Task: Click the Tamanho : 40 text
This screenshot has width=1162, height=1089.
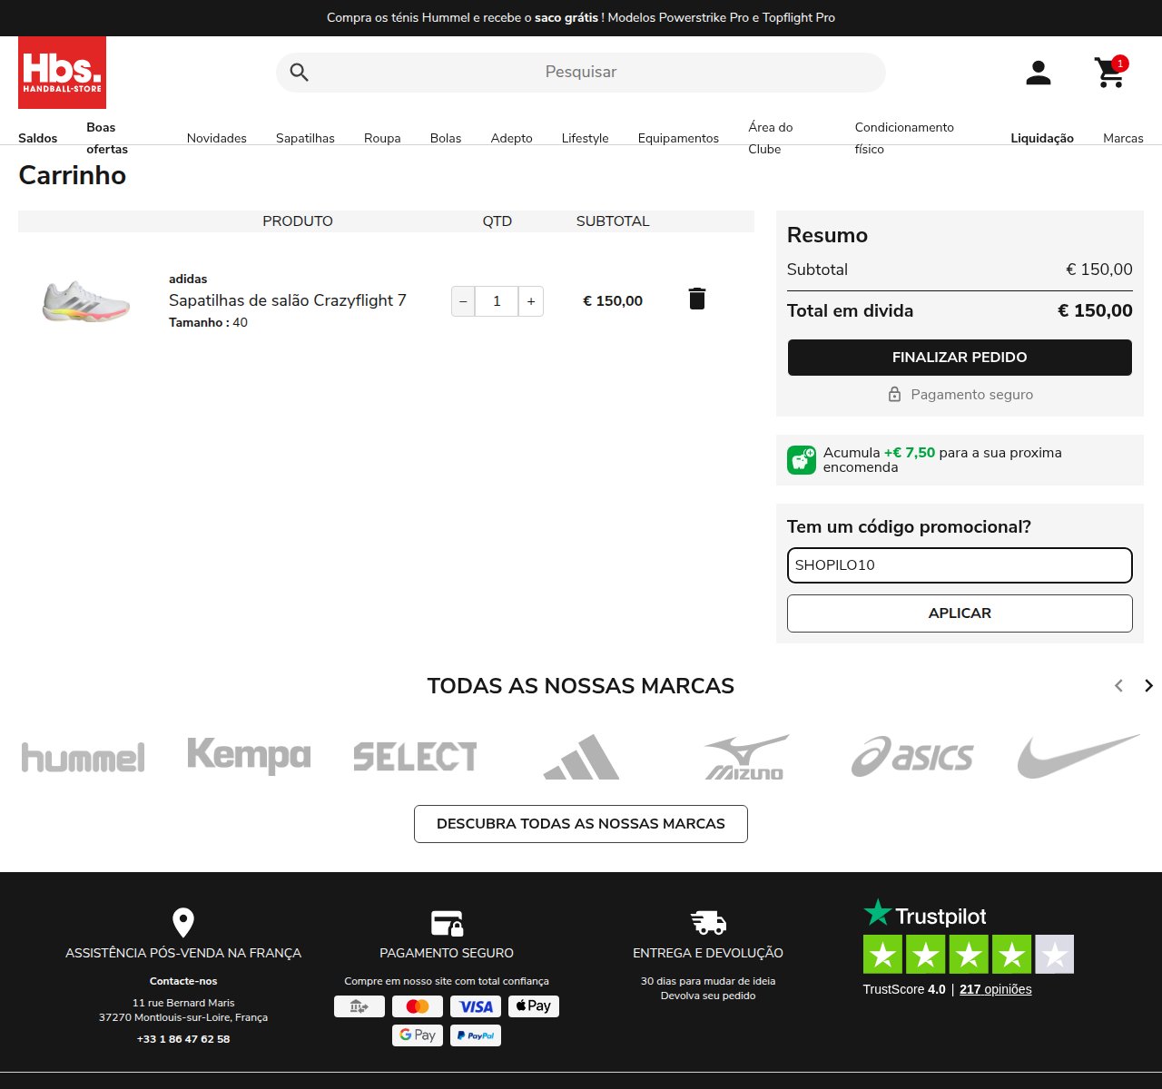Action: 208,322
